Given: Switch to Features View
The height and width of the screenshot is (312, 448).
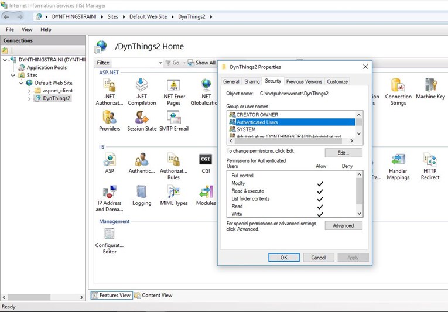Looking at the screenshot, I should tap(112, 295).
